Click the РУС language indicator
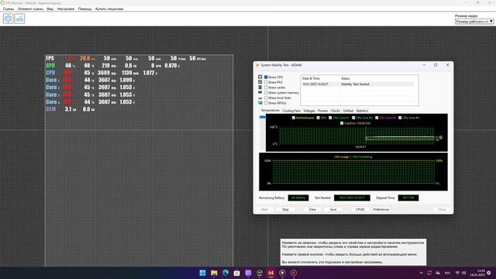 click(x=447, y=273)
